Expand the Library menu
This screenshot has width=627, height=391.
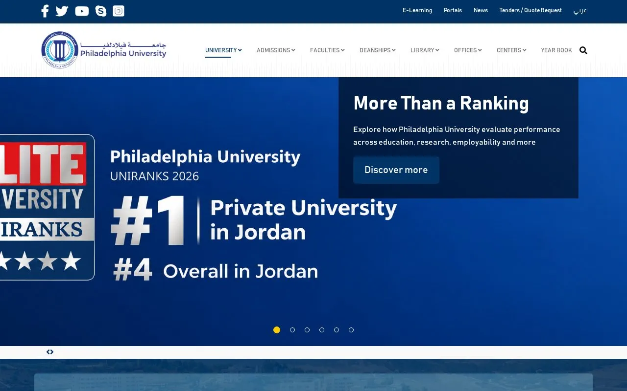425,50
